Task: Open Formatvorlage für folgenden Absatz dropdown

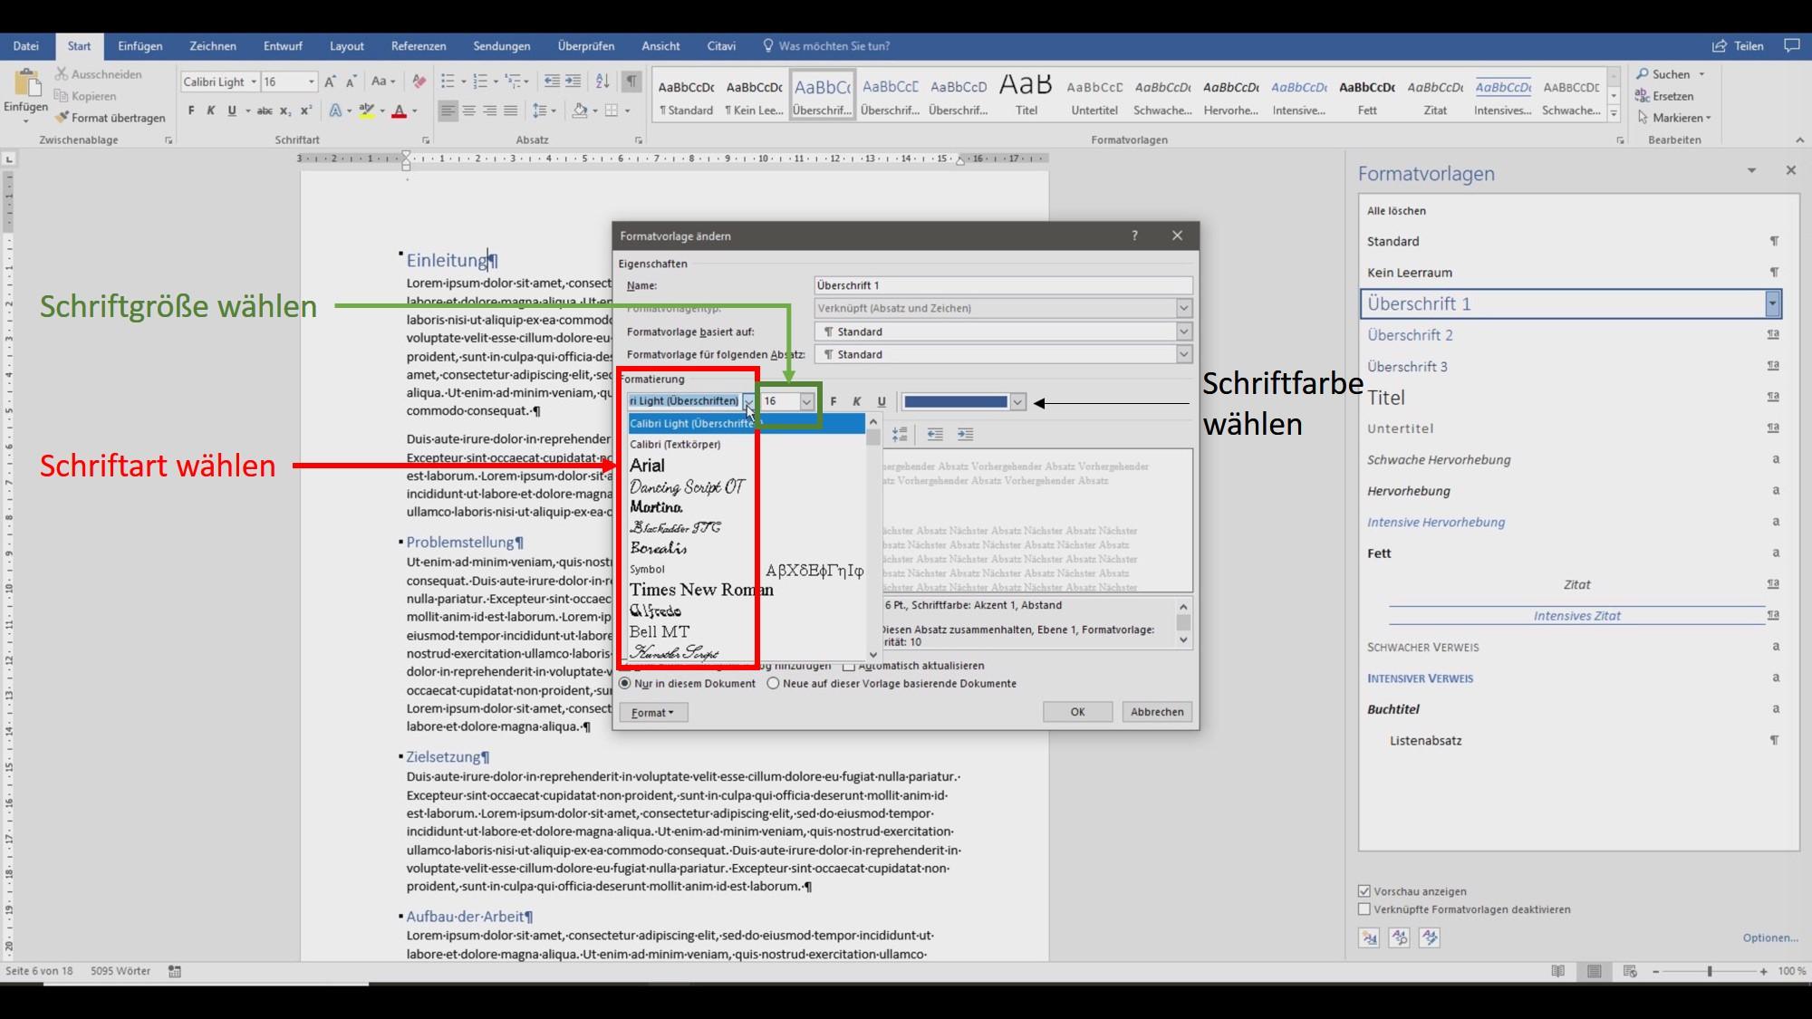Action: click(1183, 354)
